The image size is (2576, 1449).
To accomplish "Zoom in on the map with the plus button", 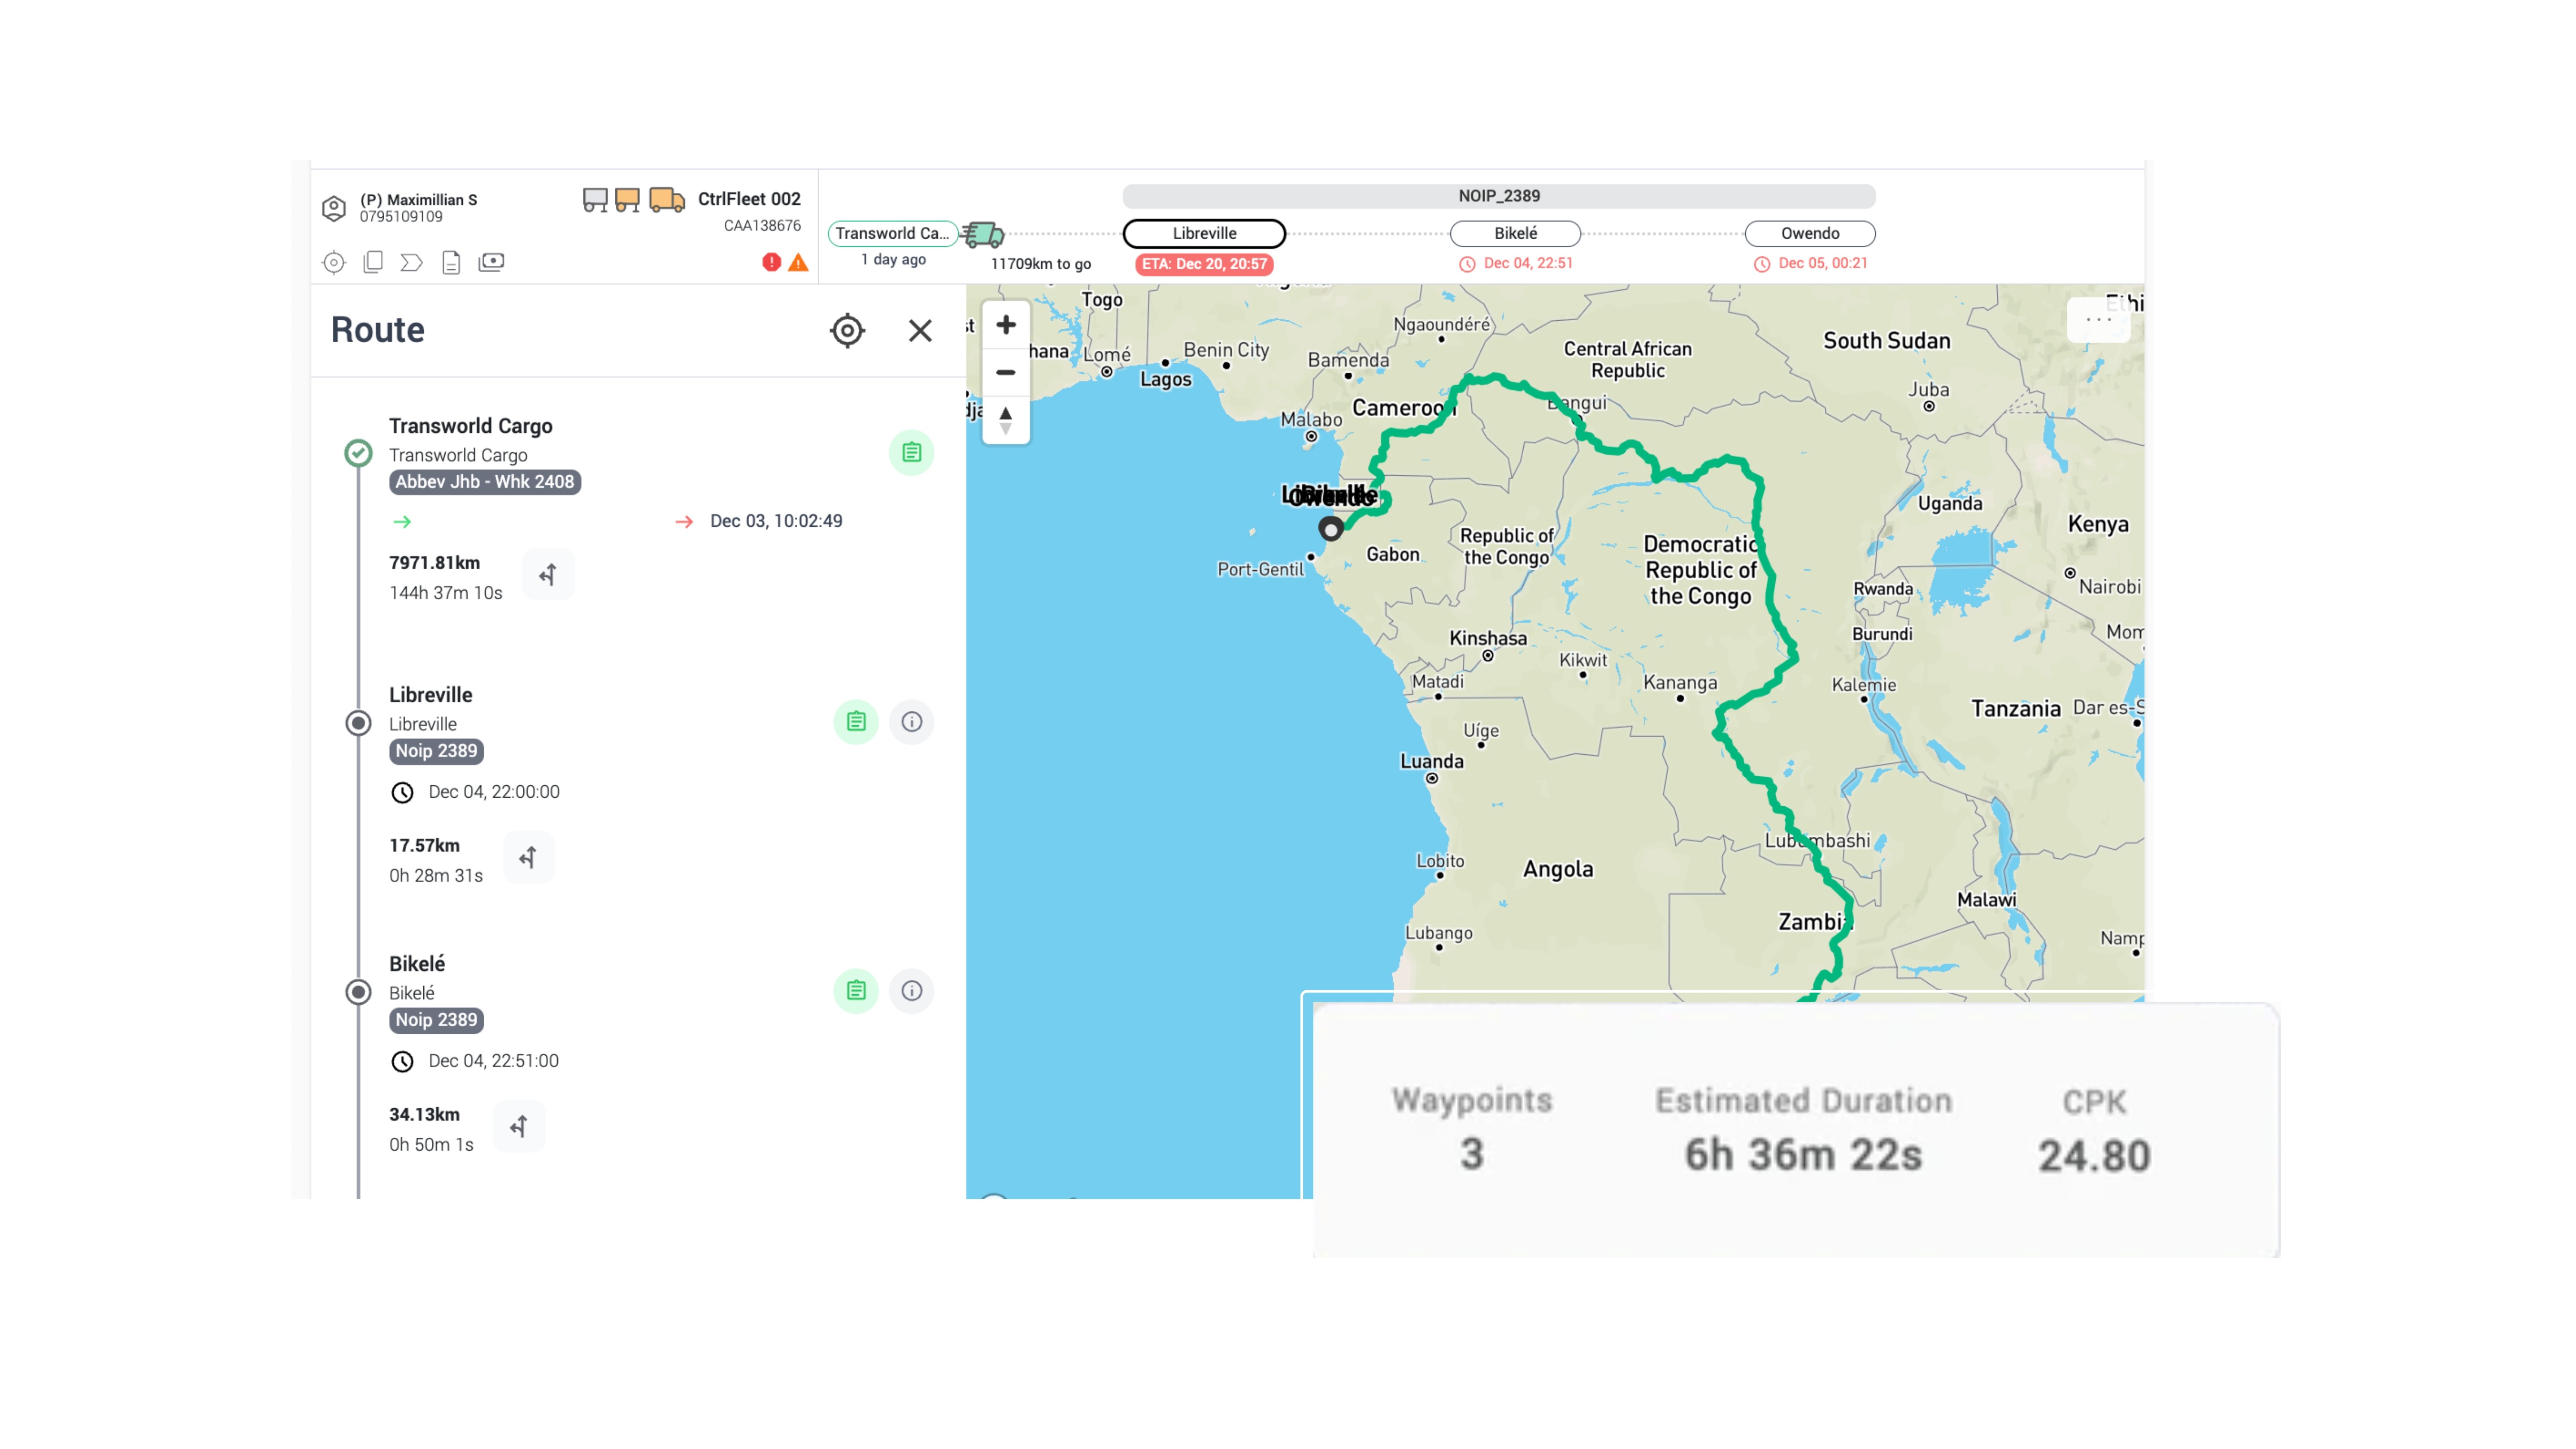I will tap(1006, 325).
